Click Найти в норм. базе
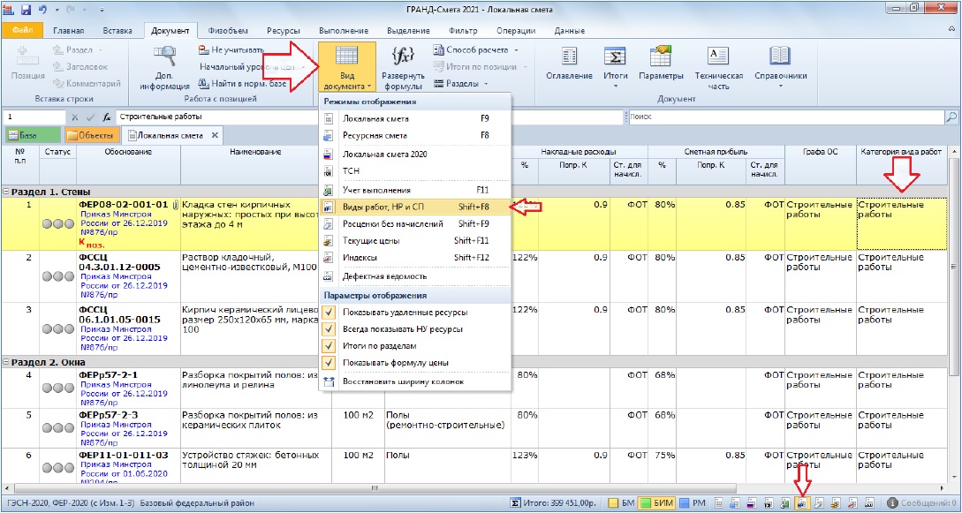 tap(242, 83)
